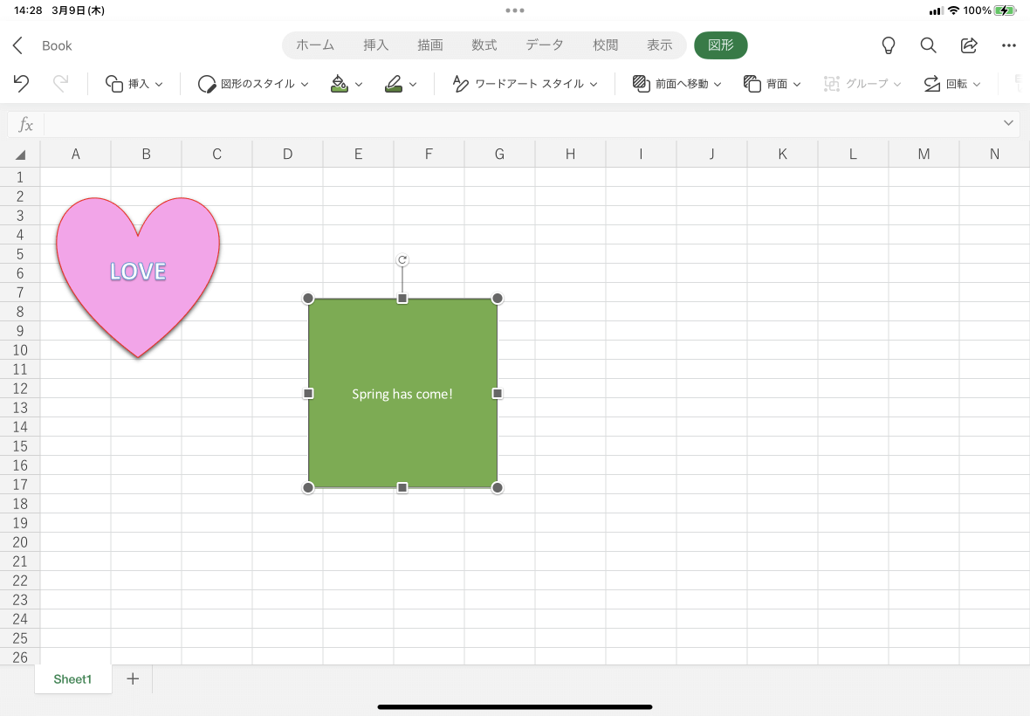Image resolution: width=1030 pixels, height=716 pixels.
Task: Tap the Wi-Fi status icon
Action: pyautogui.click(x=953, y=10)
